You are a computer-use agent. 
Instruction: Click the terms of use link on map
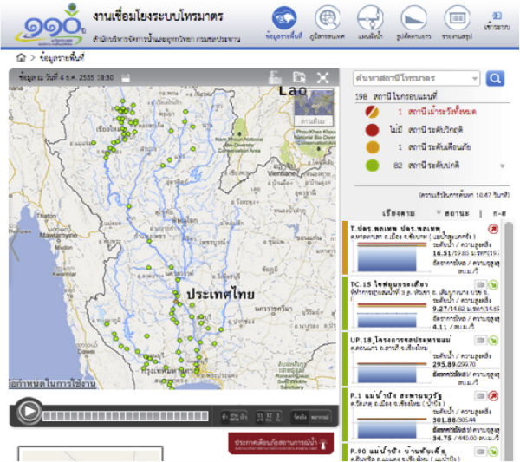(52, 384)
